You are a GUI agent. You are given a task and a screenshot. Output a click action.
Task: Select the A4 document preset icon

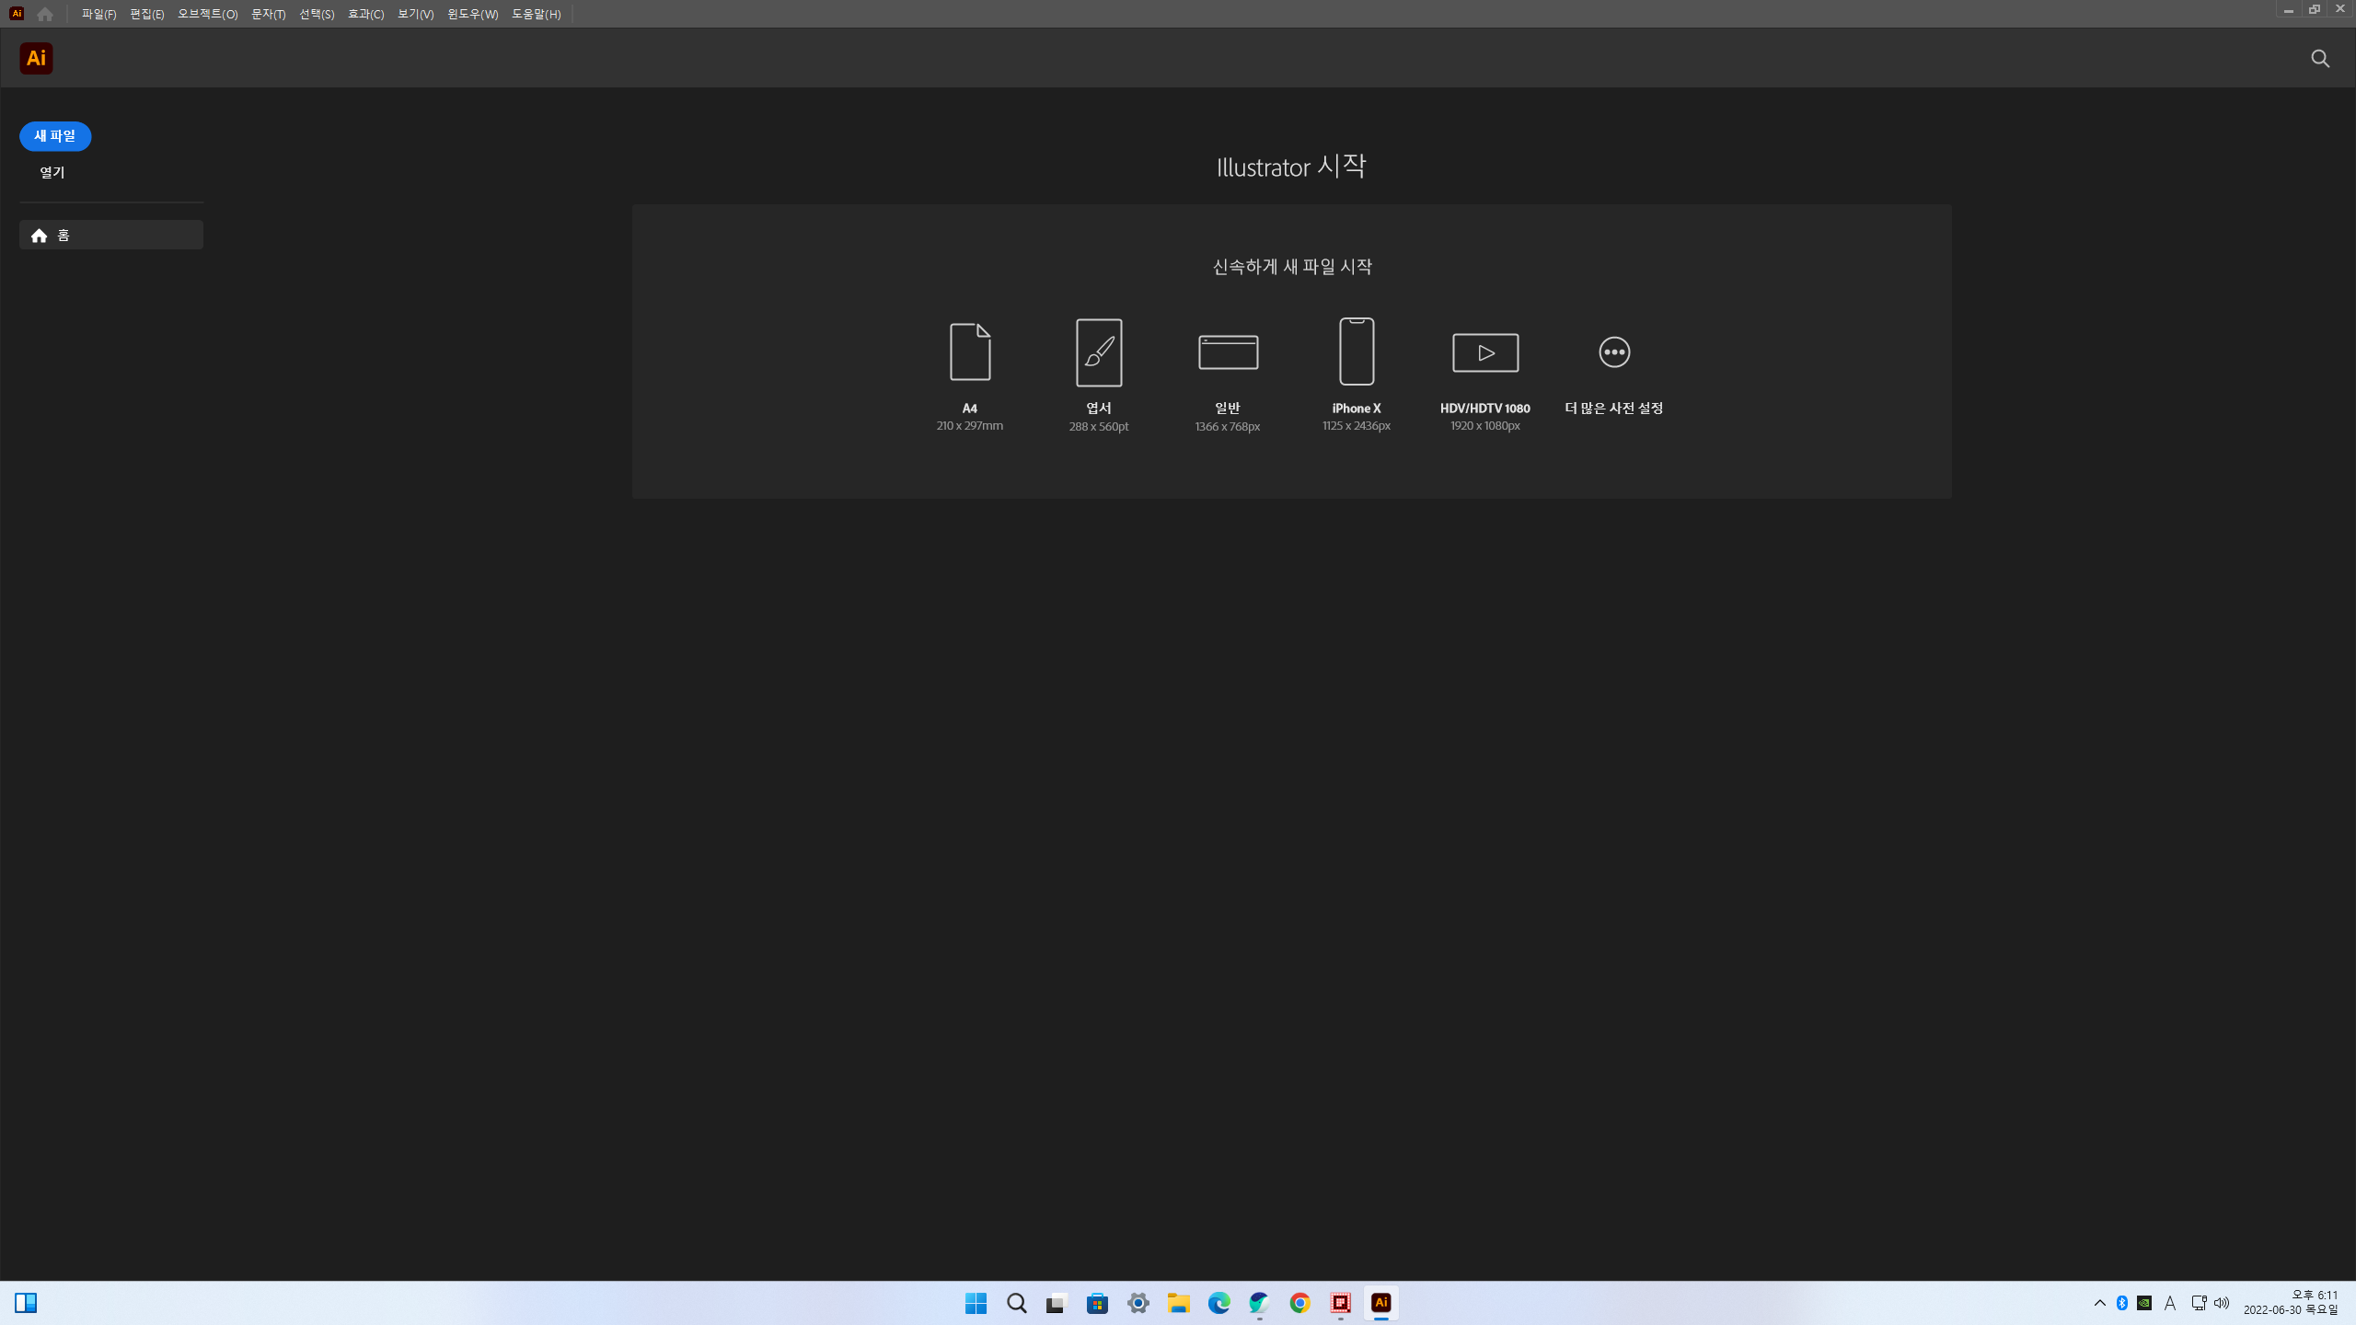(970, 351)
